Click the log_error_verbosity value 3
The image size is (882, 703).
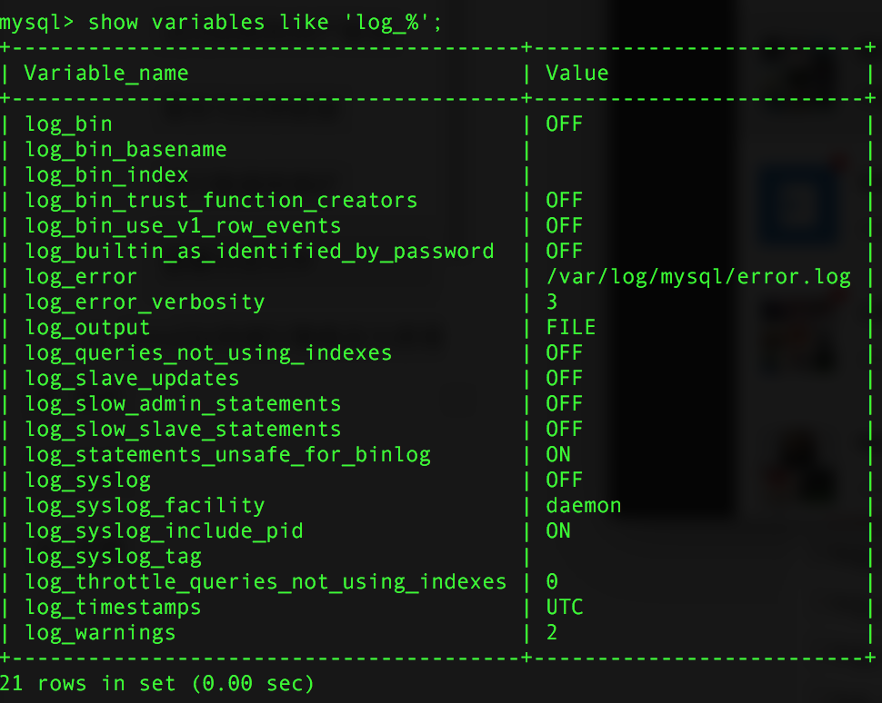pos(552,302)
